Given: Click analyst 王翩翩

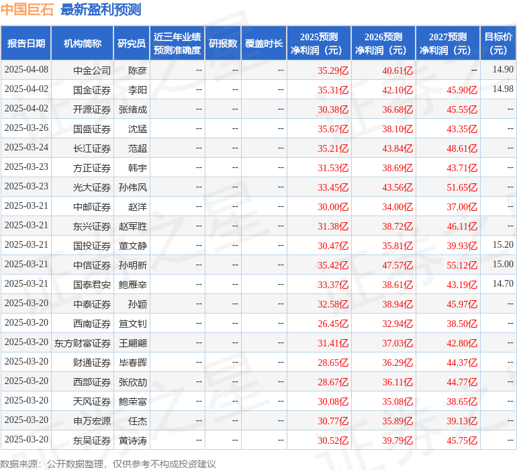Looking at the screenshot, I should [x=133, y=342].
